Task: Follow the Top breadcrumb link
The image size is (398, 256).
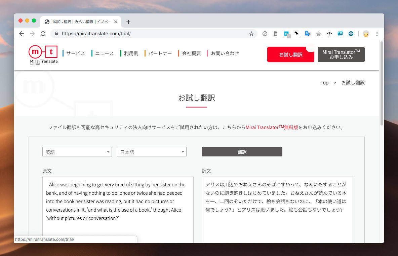Action: click(324, 83)
